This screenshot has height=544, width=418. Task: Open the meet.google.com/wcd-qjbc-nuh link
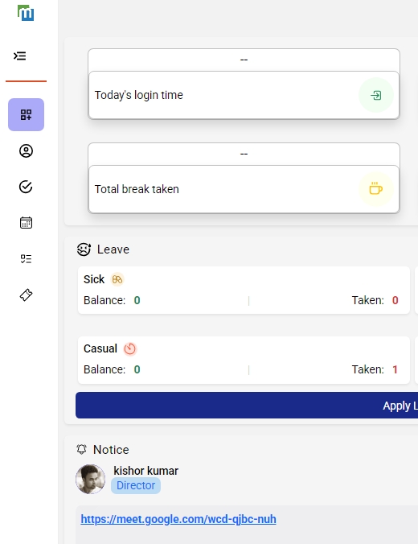point(178,519)
